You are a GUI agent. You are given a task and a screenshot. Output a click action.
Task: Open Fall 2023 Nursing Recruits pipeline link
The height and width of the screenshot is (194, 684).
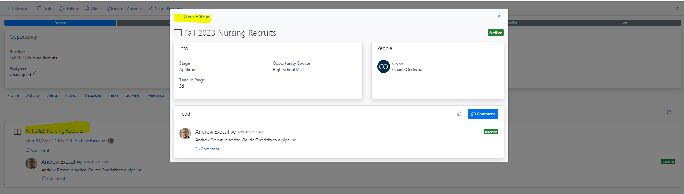point(54,131)
